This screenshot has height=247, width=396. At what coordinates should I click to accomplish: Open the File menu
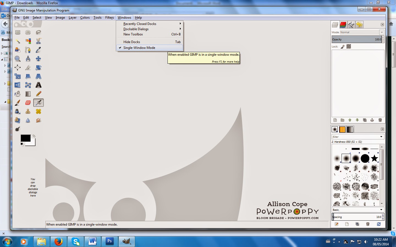[x=17, y=18]
